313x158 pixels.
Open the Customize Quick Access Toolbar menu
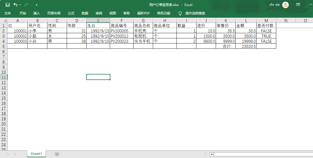pos(36,5)
